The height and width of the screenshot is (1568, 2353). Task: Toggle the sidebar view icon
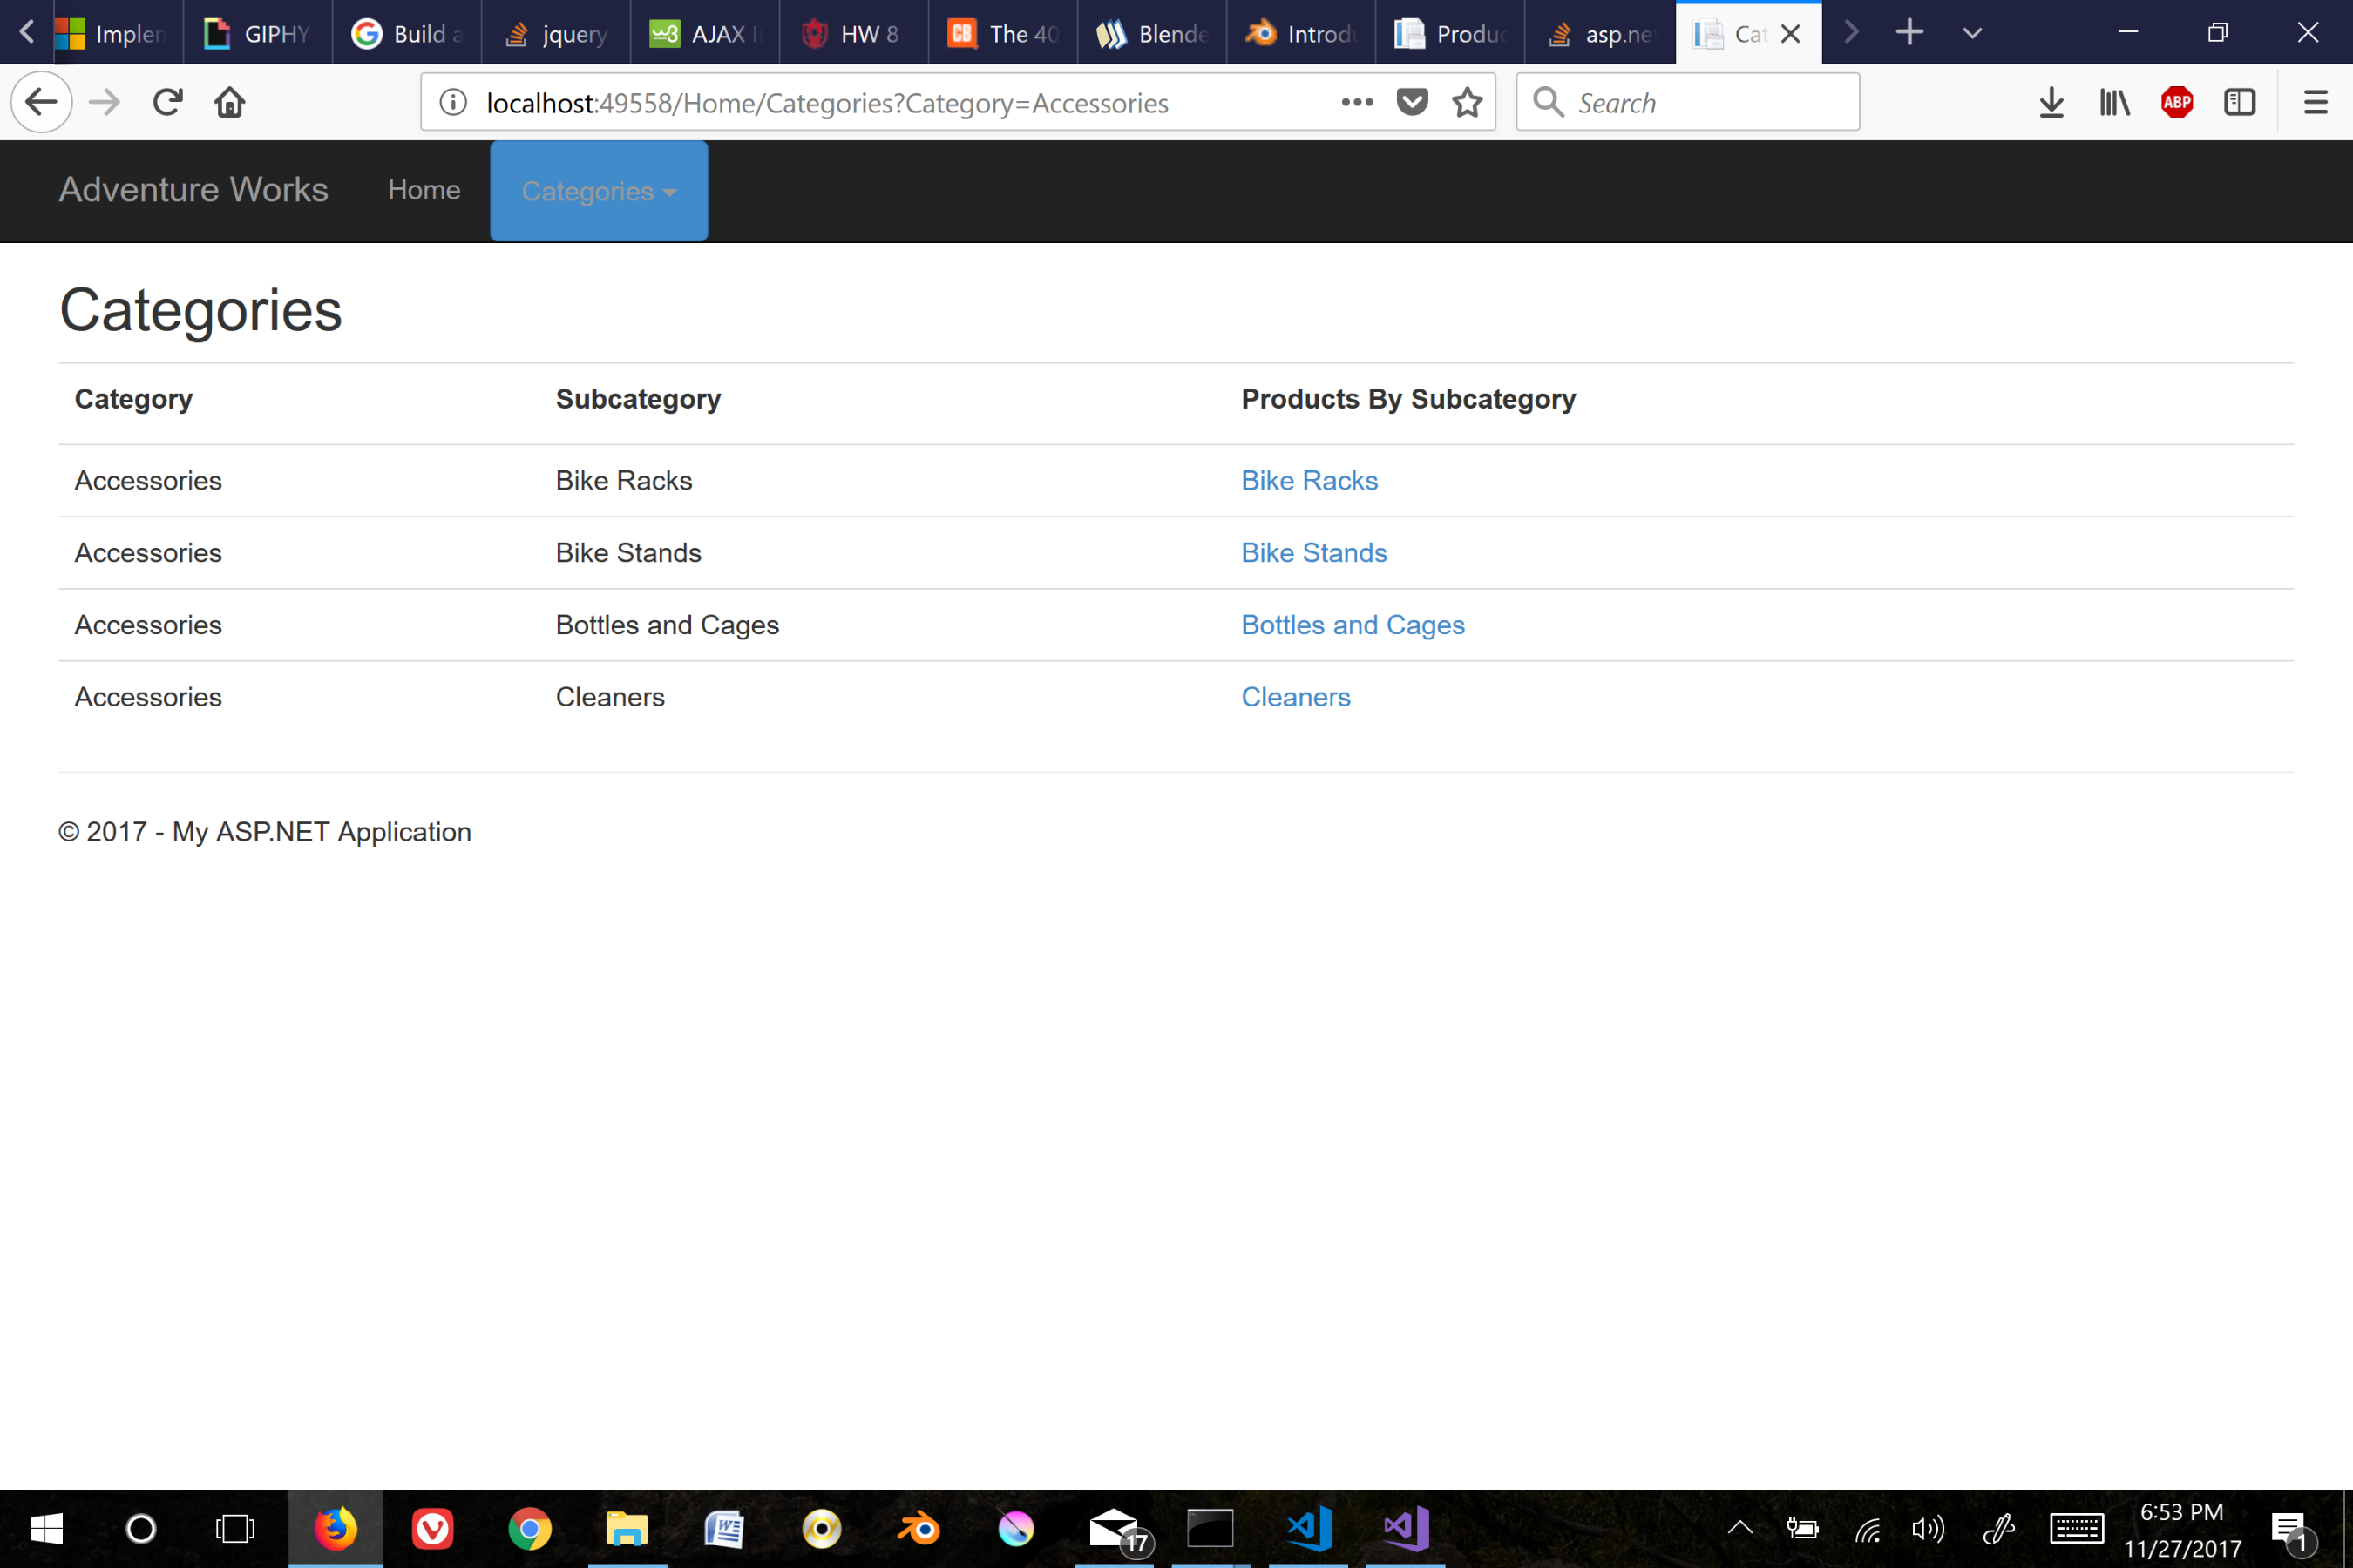(2239, 102)
